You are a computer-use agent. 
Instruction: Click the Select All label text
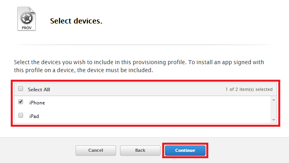coord(39,90)
